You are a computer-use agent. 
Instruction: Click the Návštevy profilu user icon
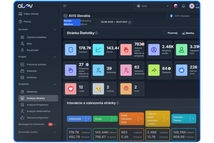154,50
